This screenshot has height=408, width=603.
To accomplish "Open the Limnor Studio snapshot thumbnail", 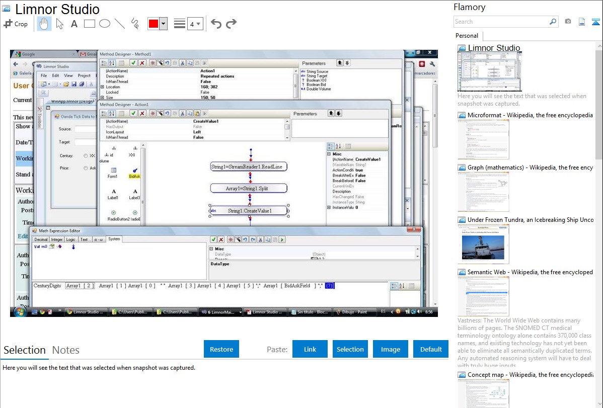I will pos(490,72).
